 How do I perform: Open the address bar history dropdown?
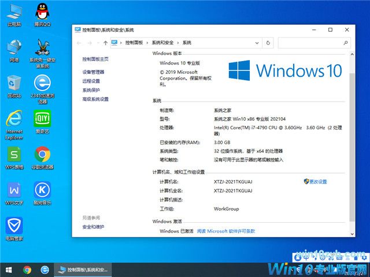257,43
